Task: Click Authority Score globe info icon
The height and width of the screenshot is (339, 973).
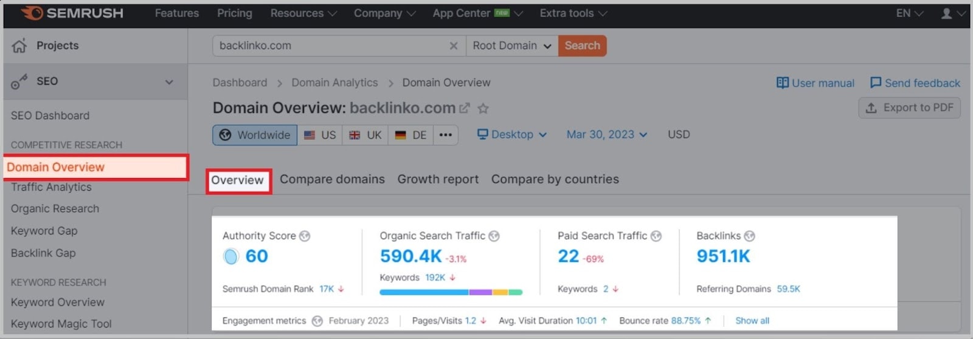Action: tap(305, 236)
